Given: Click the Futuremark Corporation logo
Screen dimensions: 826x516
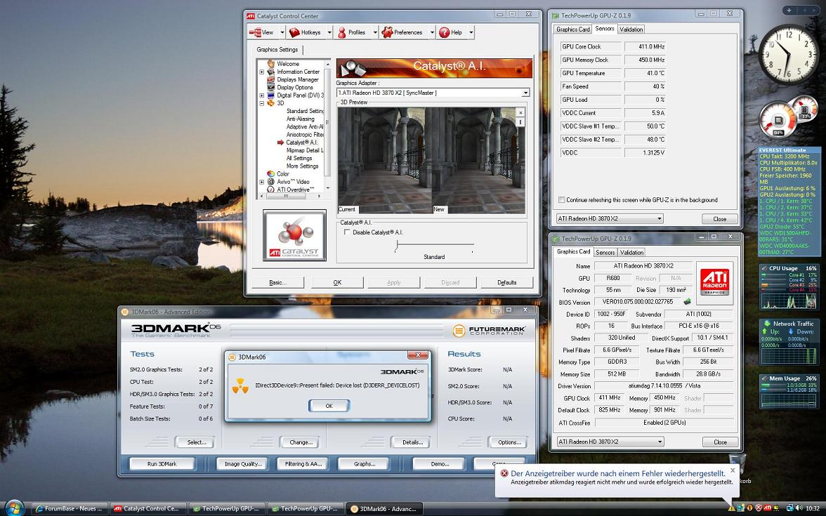Looking at the screenshot, I should coord(489,331).
